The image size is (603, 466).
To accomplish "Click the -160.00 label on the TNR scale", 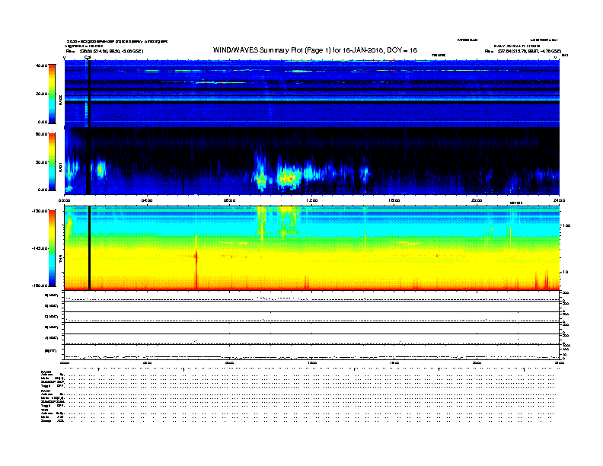I will click(40, 286).
